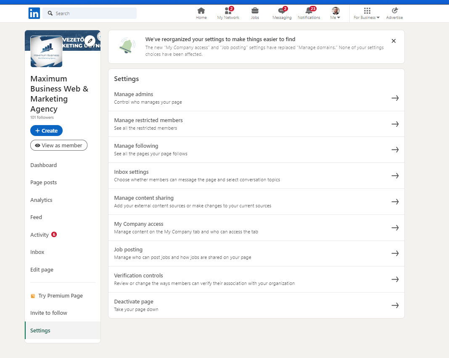Open Manage restricted members title
The width and height of the screenshot is (449, 358).
[x=148, y=120]
